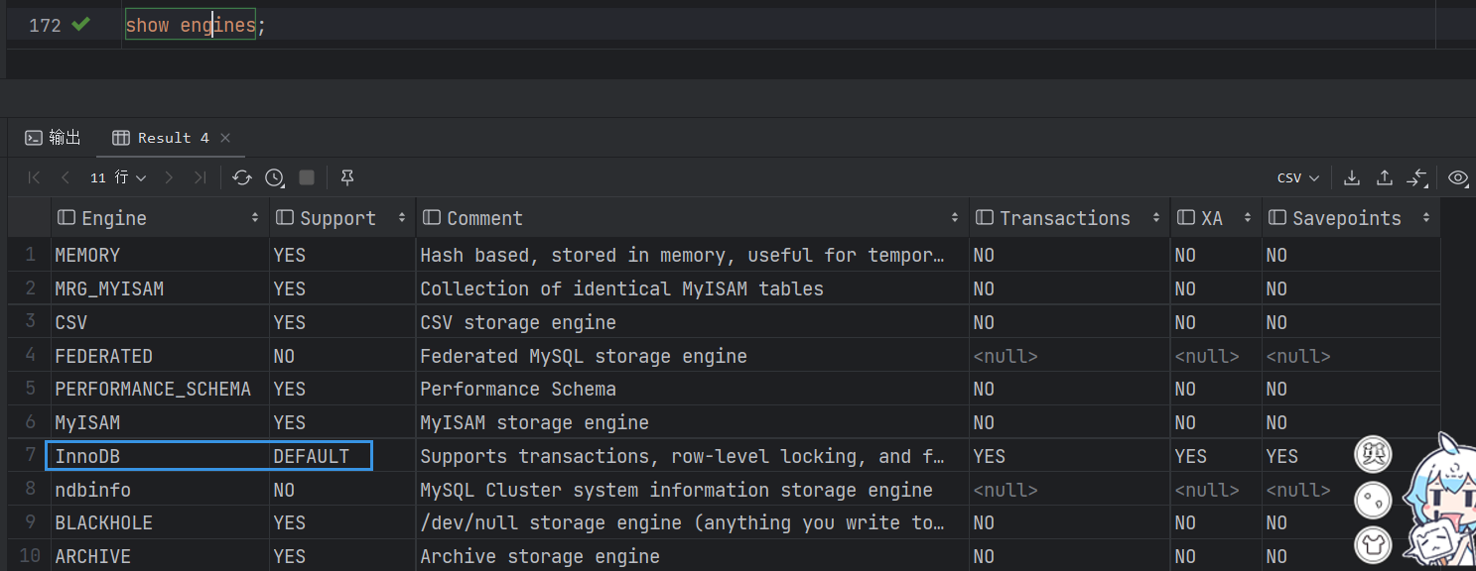Viewport: 1476px width, 571px height.
Task: Select the ARCHIVE engine cell
Action: pyautogui.click(x=160, y=556)
